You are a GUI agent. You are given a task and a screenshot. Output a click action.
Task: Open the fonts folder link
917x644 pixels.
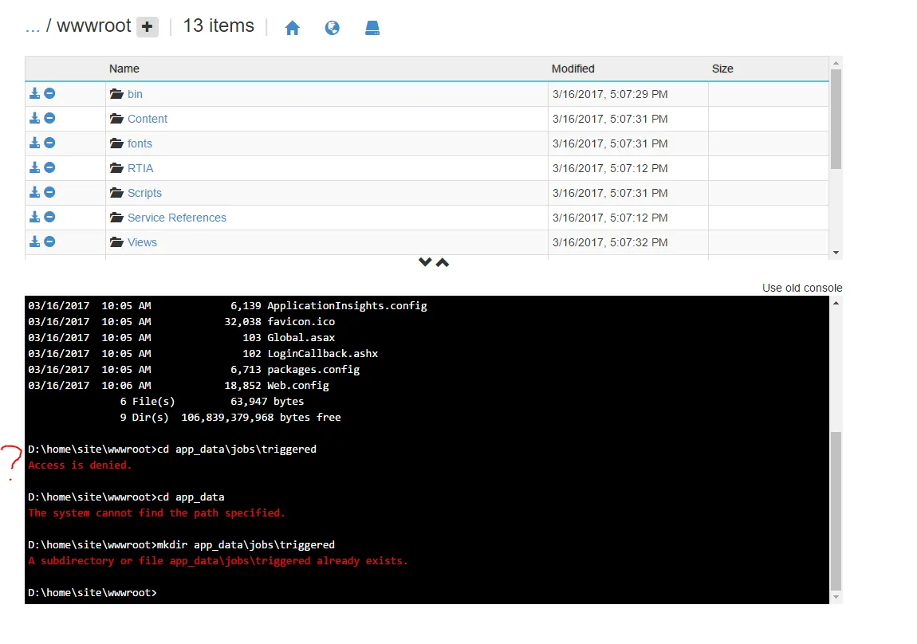pyautogui.click(x=140, y=143)
